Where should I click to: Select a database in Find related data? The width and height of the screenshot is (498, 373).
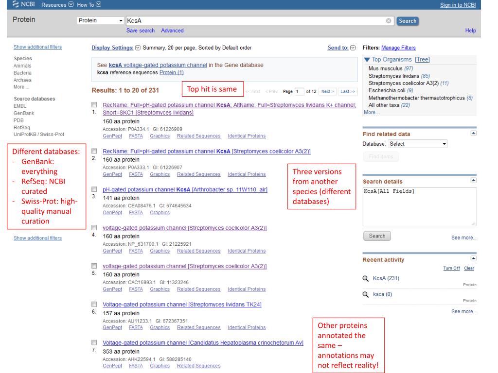[x=418, y=144]
